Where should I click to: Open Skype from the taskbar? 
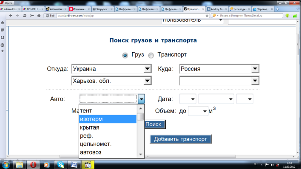tap(61, 165)
